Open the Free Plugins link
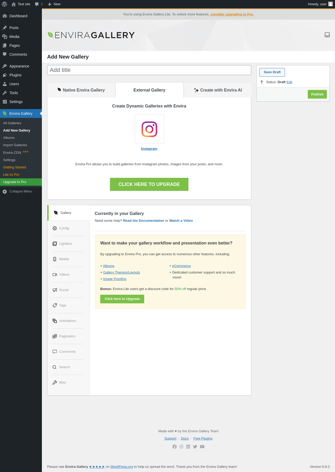Screen dimensions: 335x472 click(203, 439)
